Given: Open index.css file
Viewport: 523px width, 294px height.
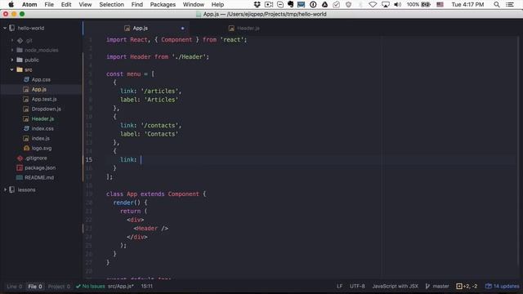Looking at the screenshot, I should (x=42, y=128).
